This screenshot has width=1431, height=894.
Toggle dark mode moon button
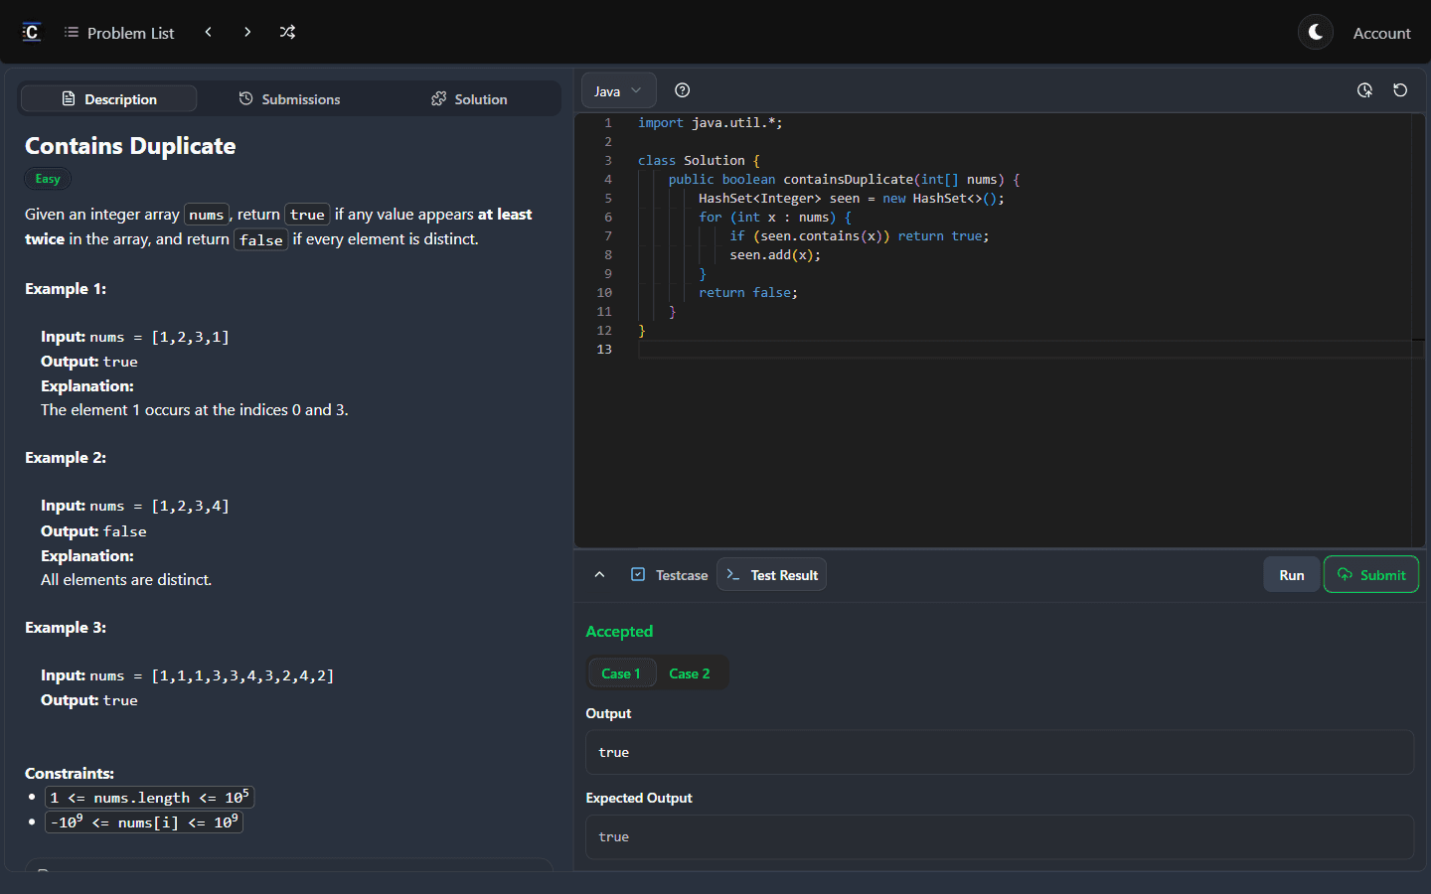click(x=1316, y=32)
